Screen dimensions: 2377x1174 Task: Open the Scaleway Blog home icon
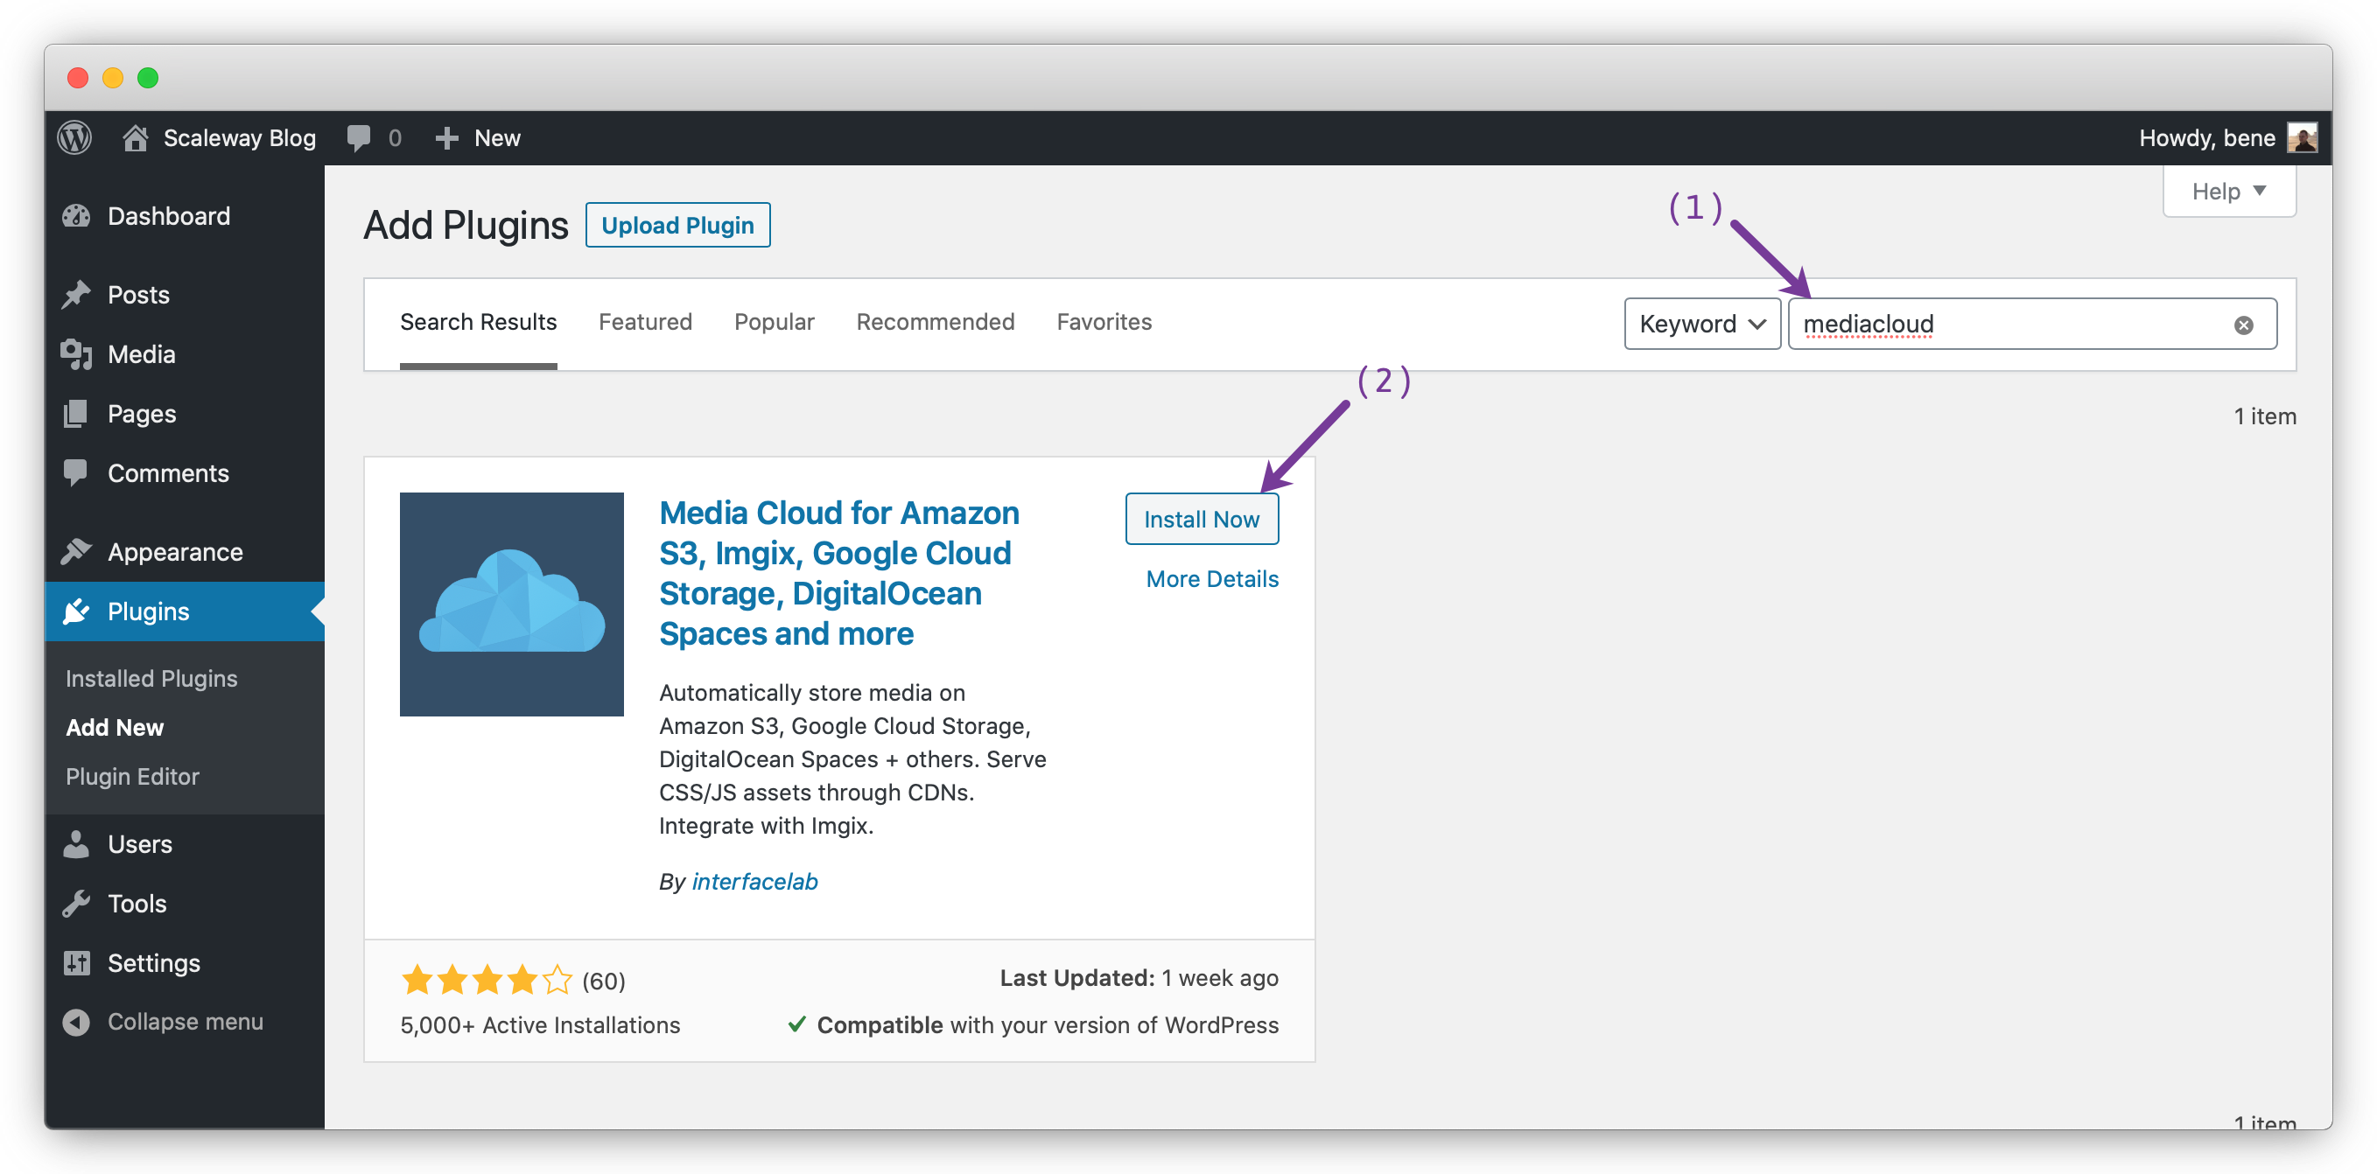pyautogui.click(x=136, y=138)
